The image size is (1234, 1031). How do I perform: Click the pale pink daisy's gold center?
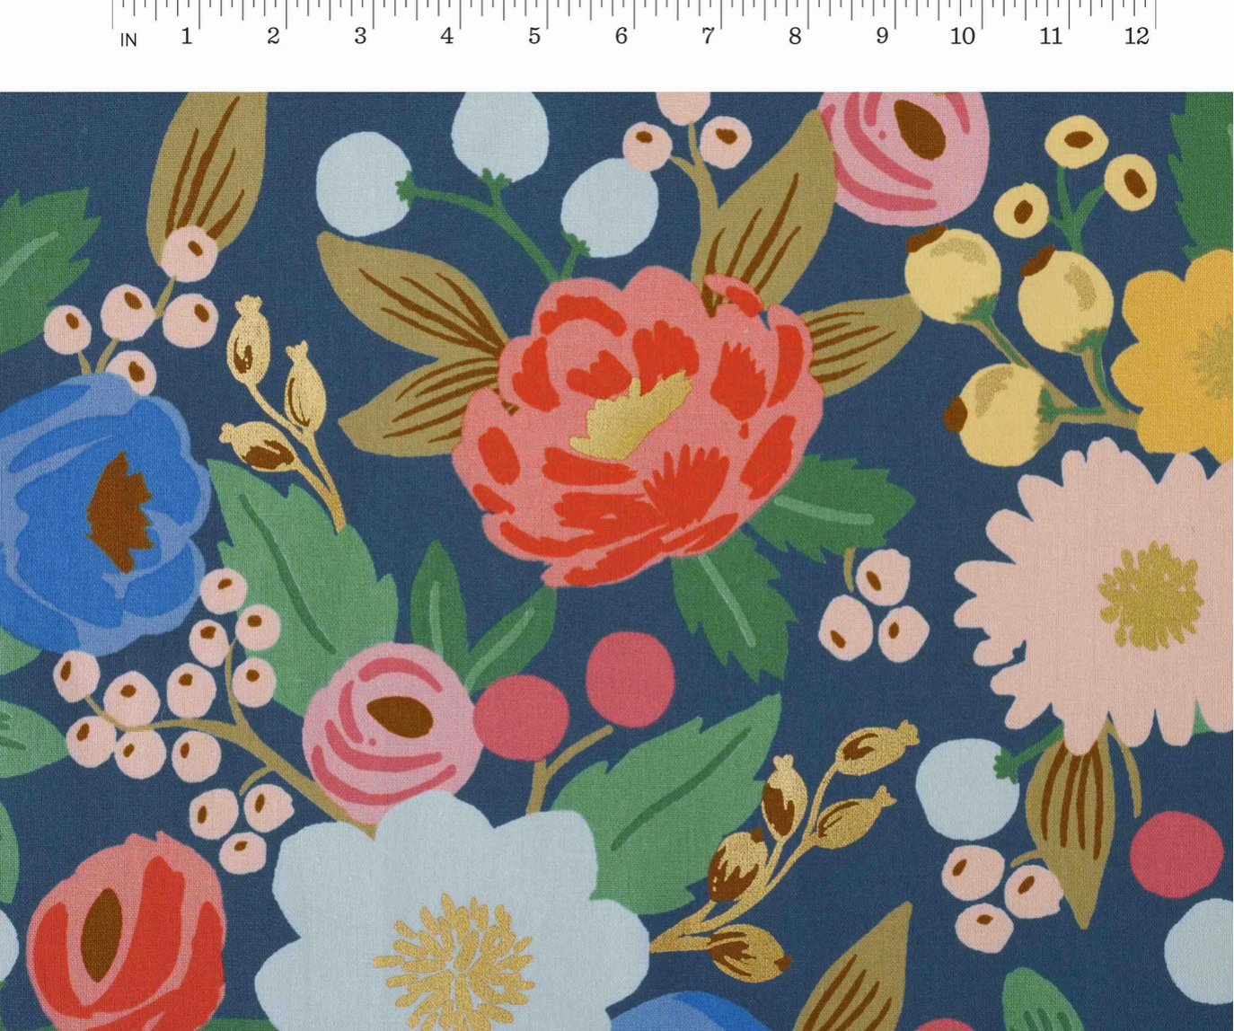[1150, 596]
